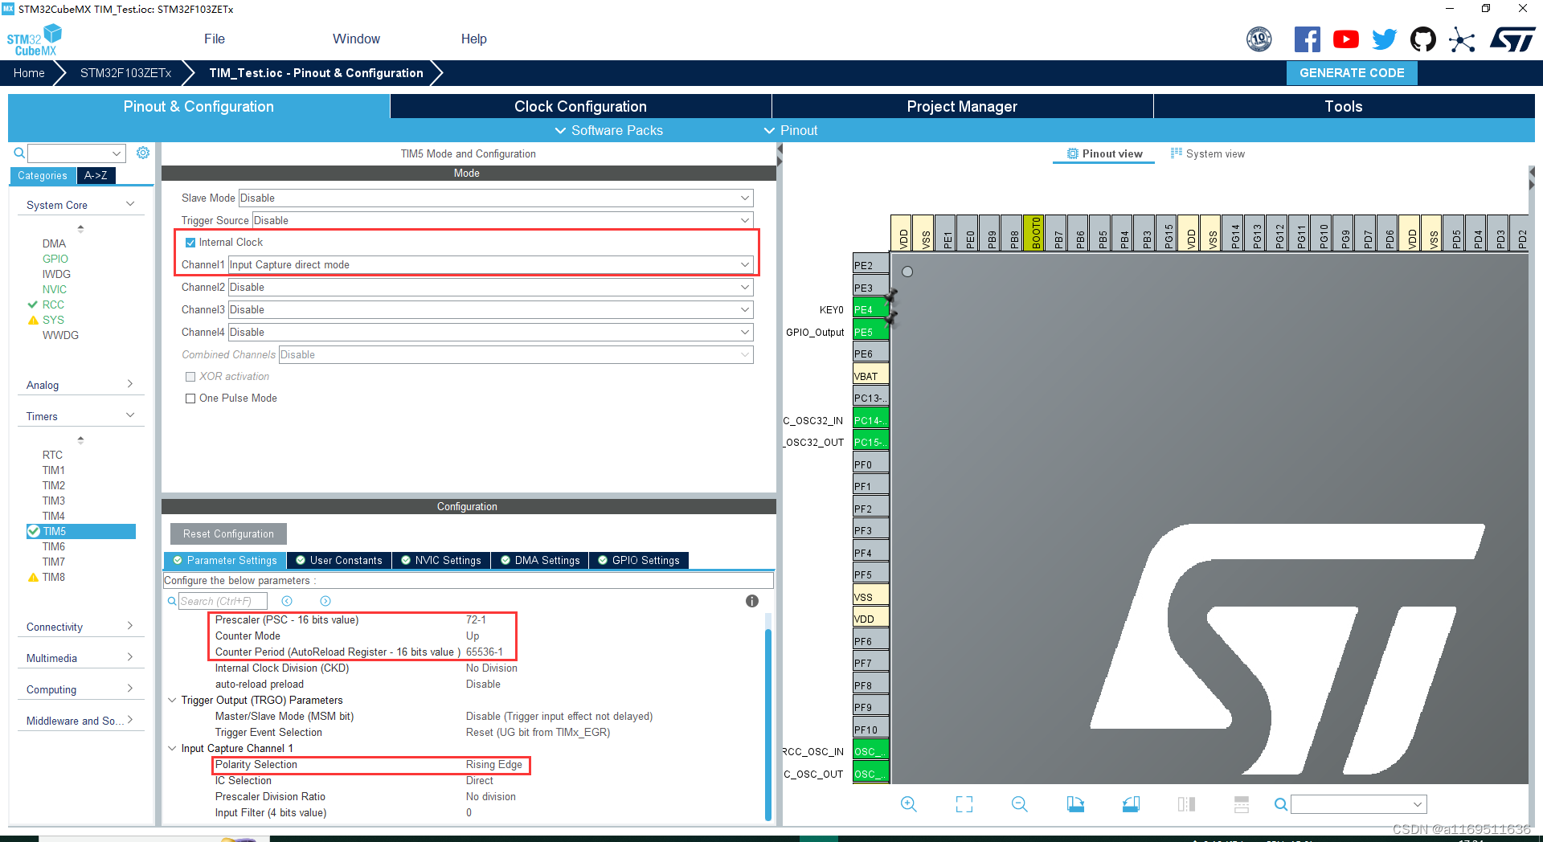Open the Trigger Source dropdown
Image resolution: width=1543 pixels, height=842 pixels.
503,220
